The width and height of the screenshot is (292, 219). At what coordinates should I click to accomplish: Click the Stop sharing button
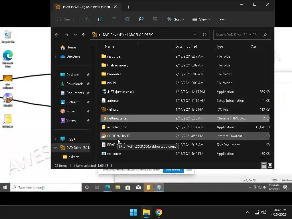click(173, 170)
